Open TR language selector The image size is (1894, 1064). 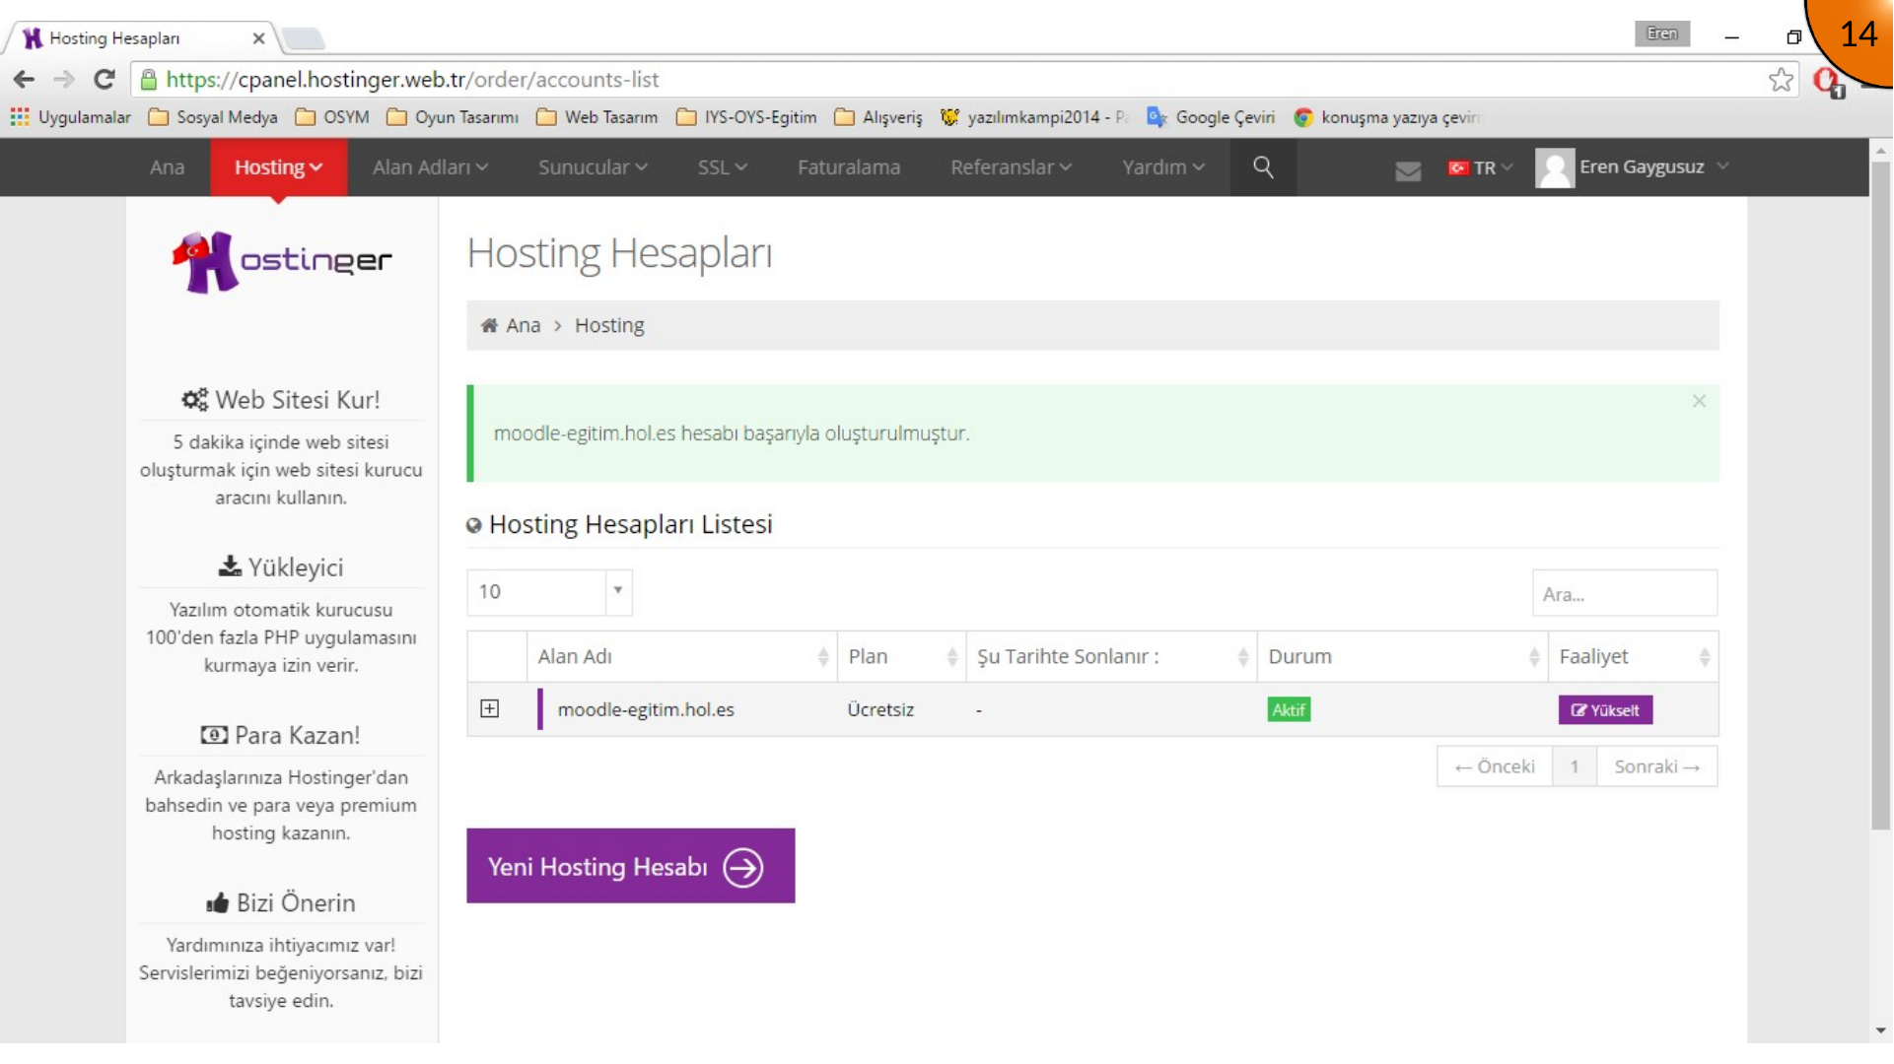click(1481, 167)
